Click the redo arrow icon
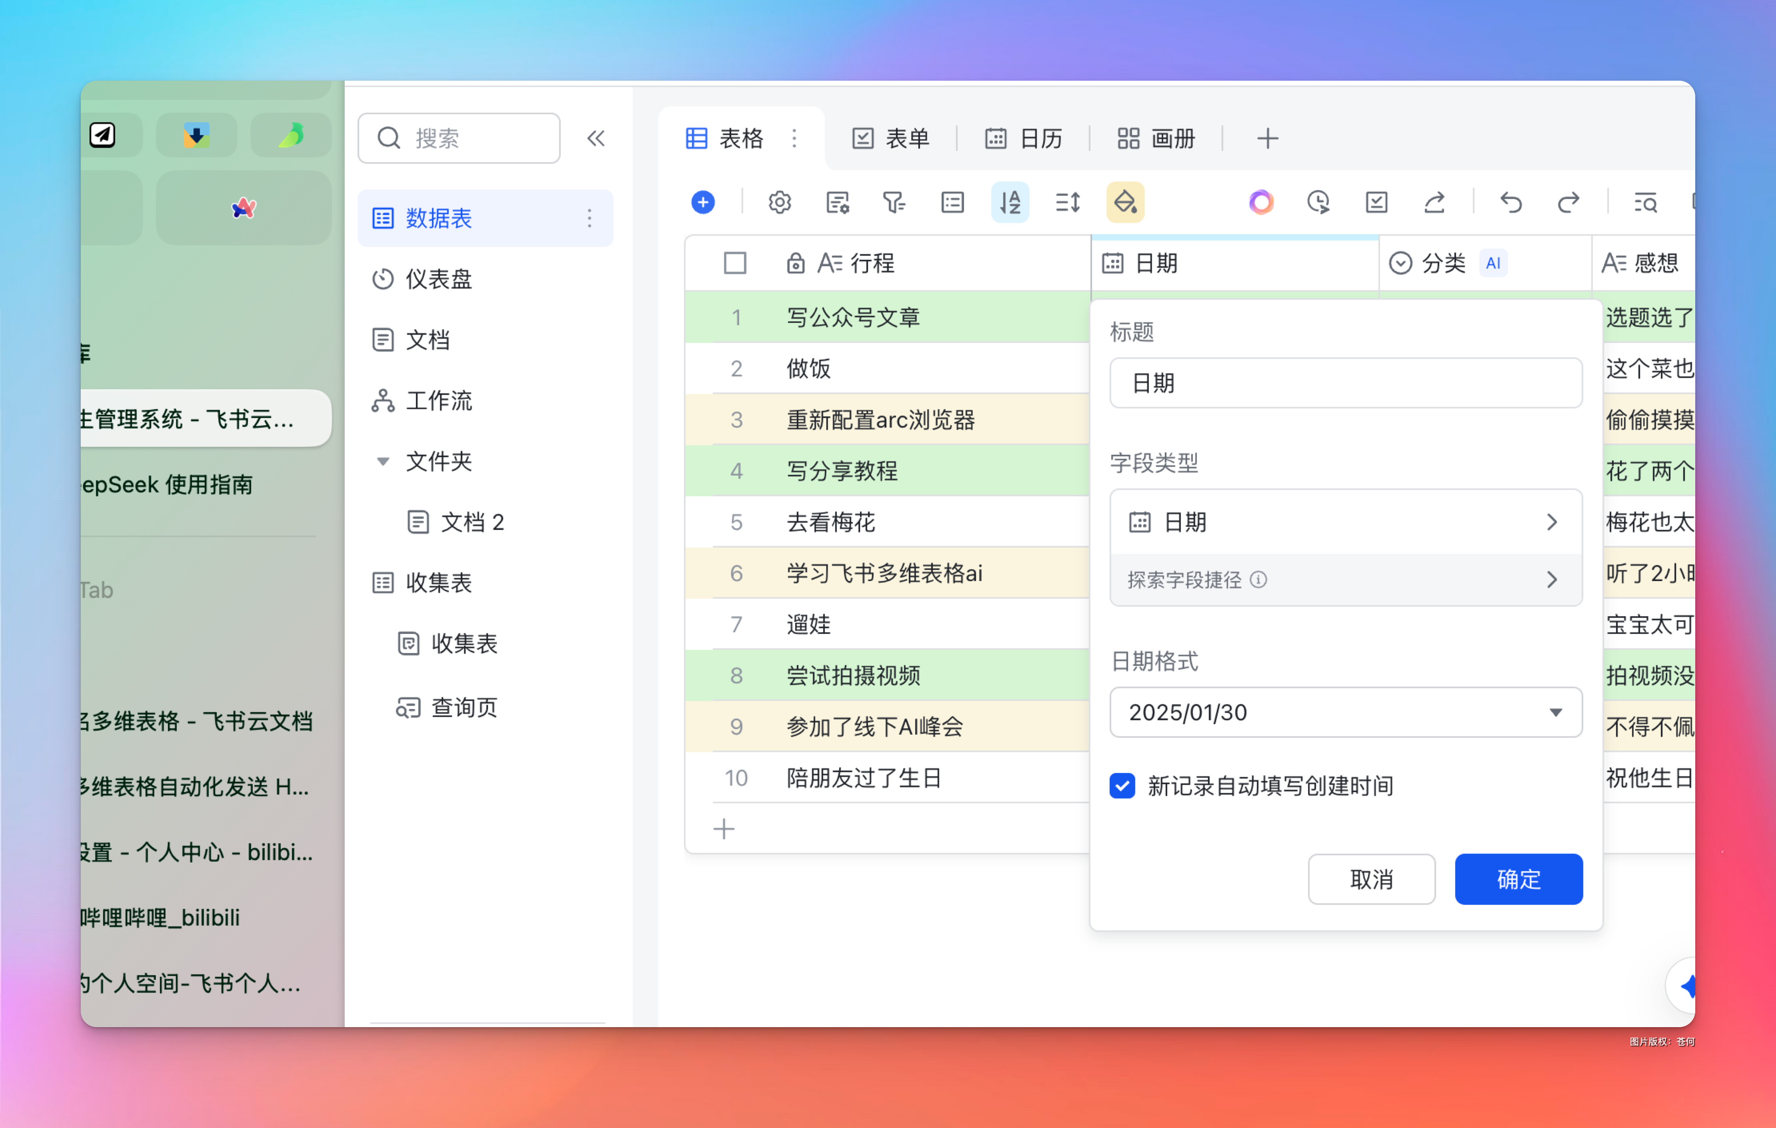This screenshot has width=1776, height=1128. (1568, 202)
